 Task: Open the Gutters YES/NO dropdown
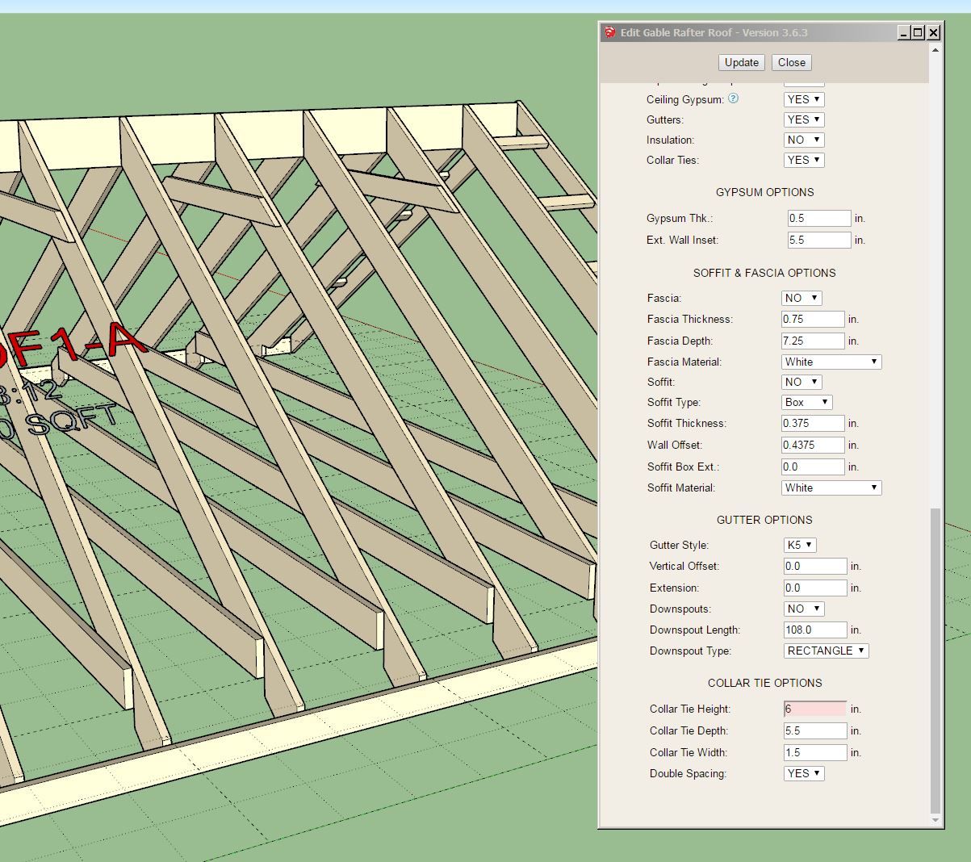[x=803, y=119]
